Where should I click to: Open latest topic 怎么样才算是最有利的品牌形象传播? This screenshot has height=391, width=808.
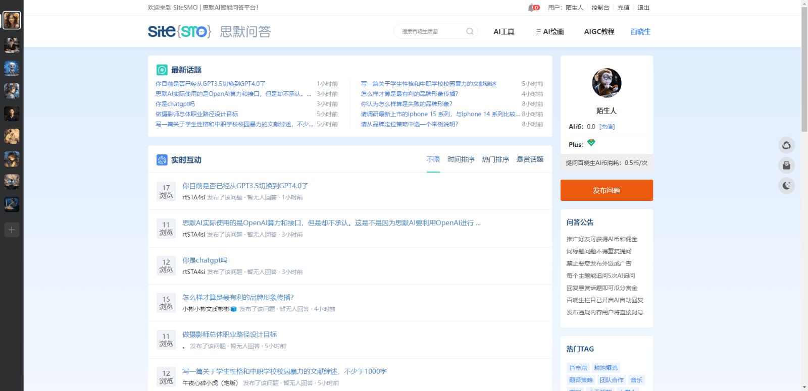point(410,94)
